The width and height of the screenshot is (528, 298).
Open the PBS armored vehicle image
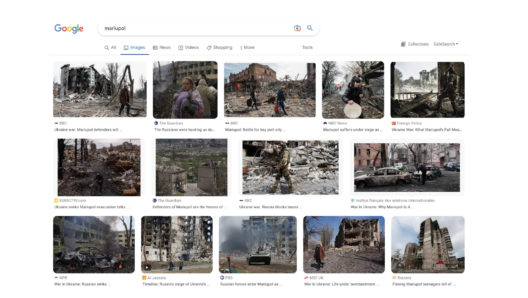coord(258,244)
